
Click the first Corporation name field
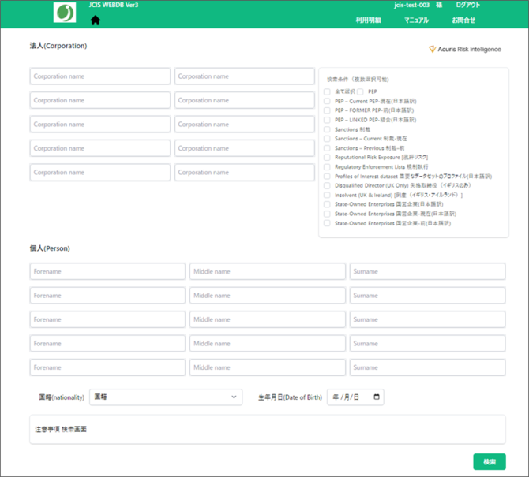(x=100, y=76)
